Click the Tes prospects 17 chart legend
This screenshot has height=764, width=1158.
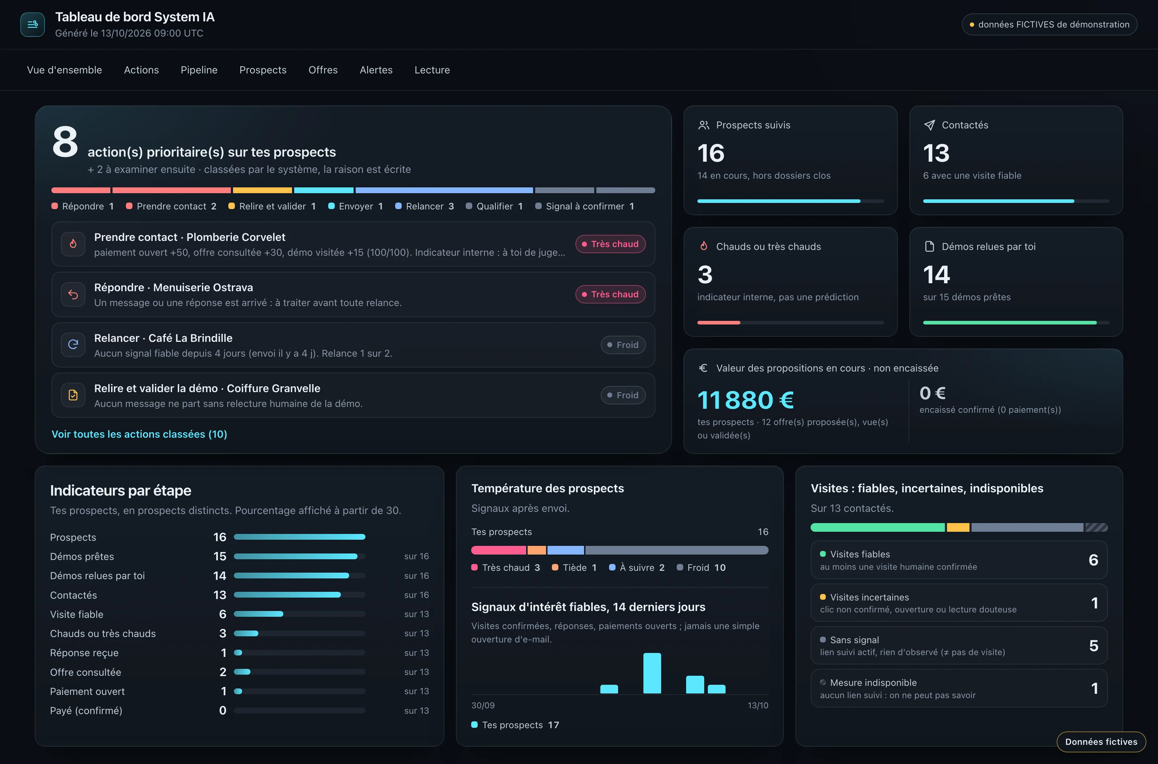tap(515, 725)
